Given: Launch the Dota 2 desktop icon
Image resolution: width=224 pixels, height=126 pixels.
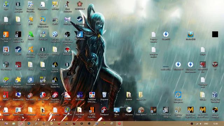Looking at the screenshot, I should click(x=18, y=65).
